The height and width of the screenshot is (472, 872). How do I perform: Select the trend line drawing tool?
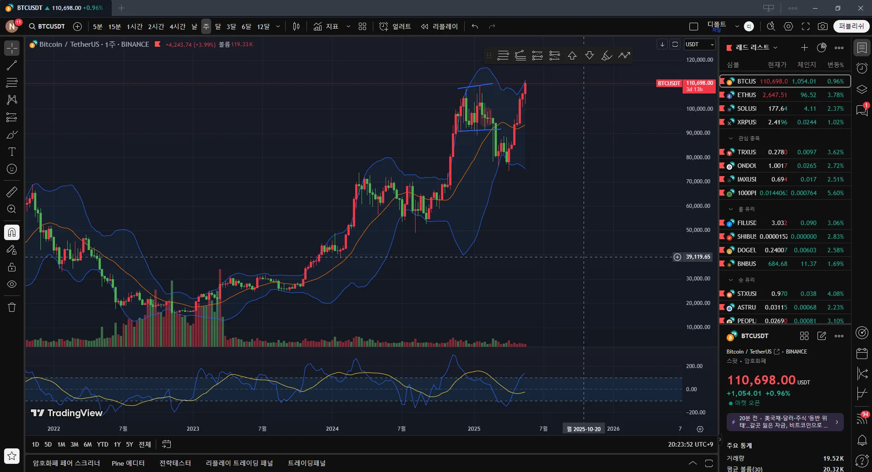[12, 65]
